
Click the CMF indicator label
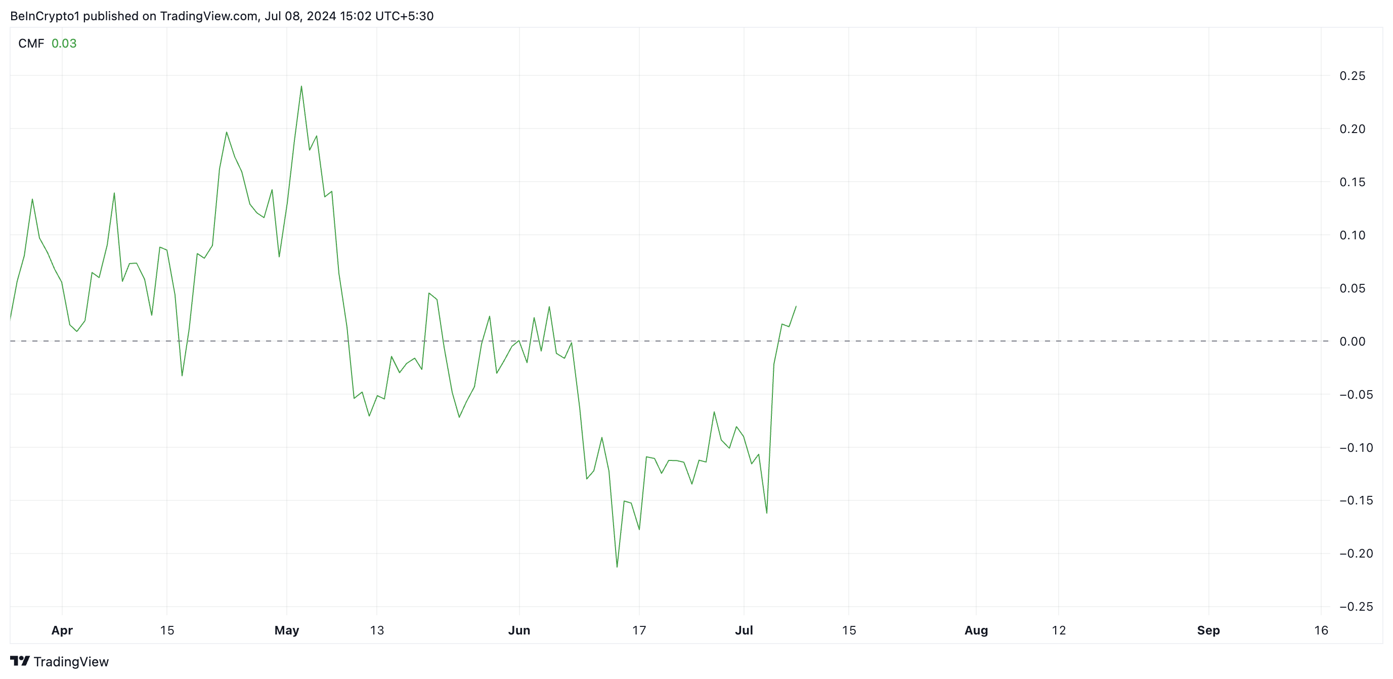[x=31, y=44]
